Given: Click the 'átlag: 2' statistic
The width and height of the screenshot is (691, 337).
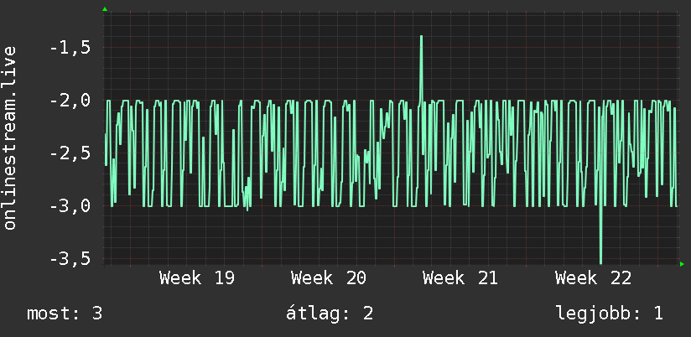Looking at the screenshot, I should click(x=330, y=314).
